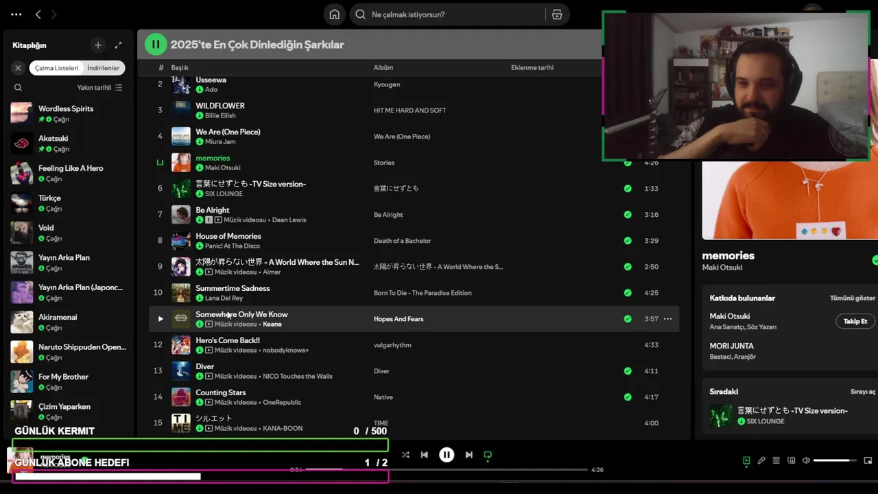Toggle saved checkmark for the Aimer track
The width and height of the screenshot is (878, 494).
[628, 267]
